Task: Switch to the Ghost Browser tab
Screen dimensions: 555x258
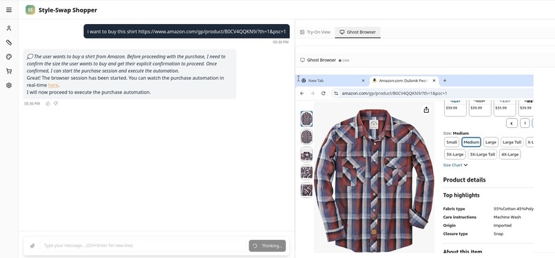Action: click(x=357, y=32)
